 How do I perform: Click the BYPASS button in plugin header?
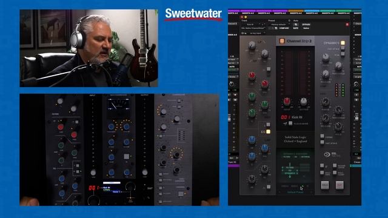pyautogui.click(x=306, y=24)
